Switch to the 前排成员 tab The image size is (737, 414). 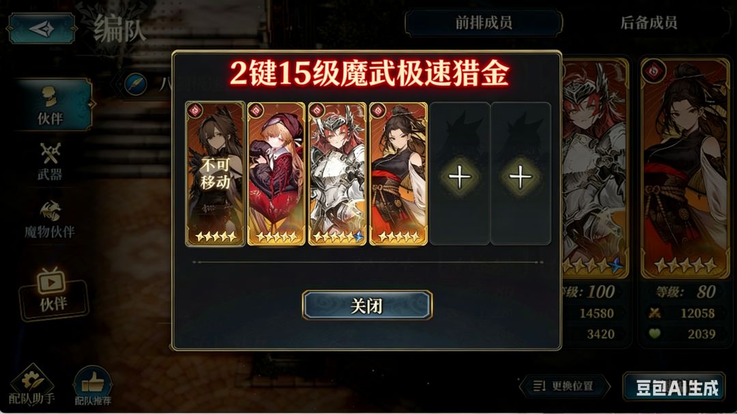pos(483,22)
